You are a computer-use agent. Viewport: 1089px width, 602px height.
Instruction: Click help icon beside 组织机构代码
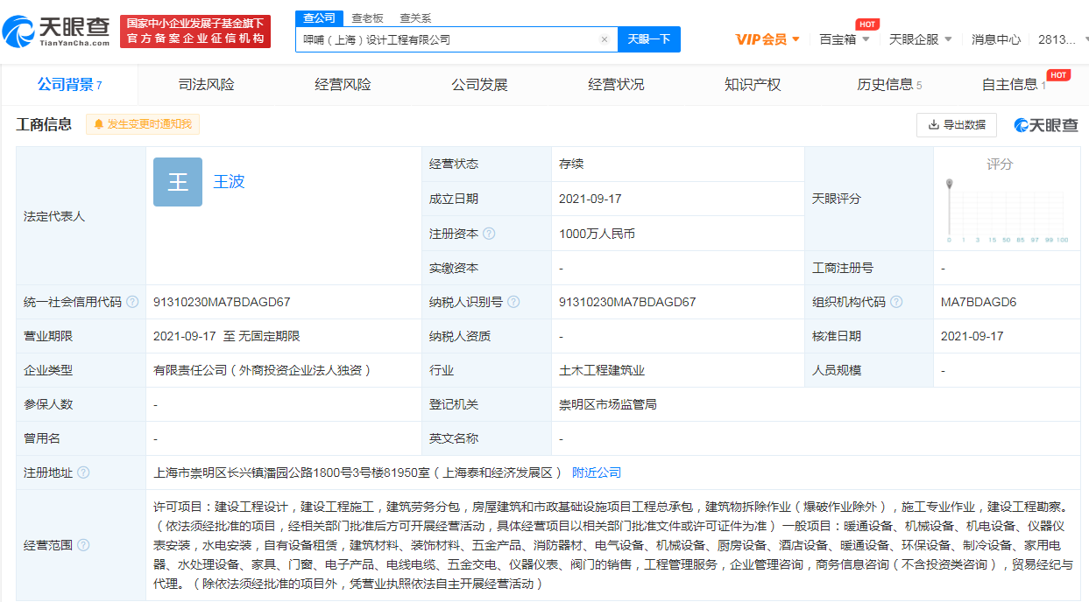tap(896, 302)
